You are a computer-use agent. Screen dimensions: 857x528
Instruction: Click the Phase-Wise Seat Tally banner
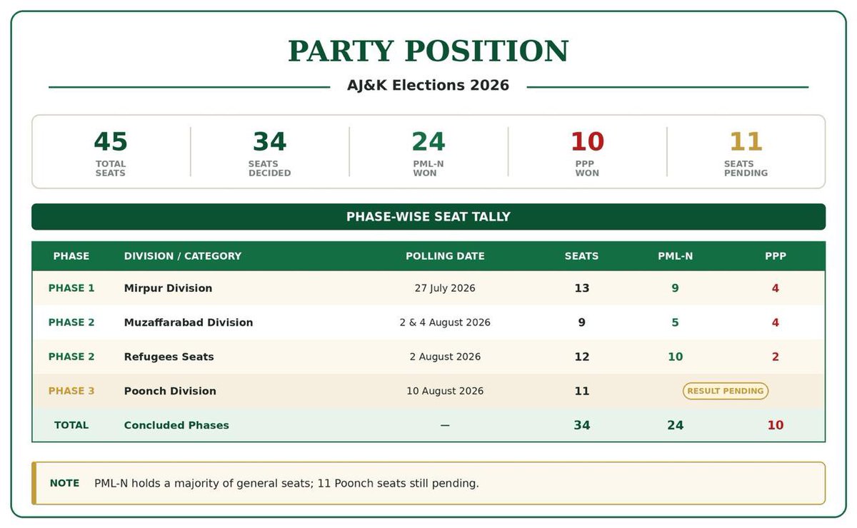(428, 217)
